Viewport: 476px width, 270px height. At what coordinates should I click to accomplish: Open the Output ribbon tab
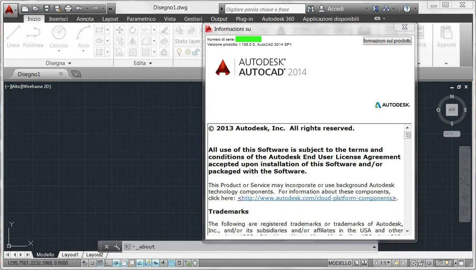tap(219, 19)
